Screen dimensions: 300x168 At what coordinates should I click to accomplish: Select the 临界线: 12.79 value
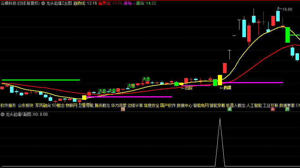pos(110,3)
